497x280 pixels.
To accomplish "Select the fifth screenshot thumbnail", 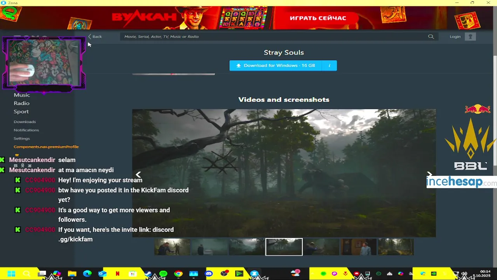I will point(321,247).
